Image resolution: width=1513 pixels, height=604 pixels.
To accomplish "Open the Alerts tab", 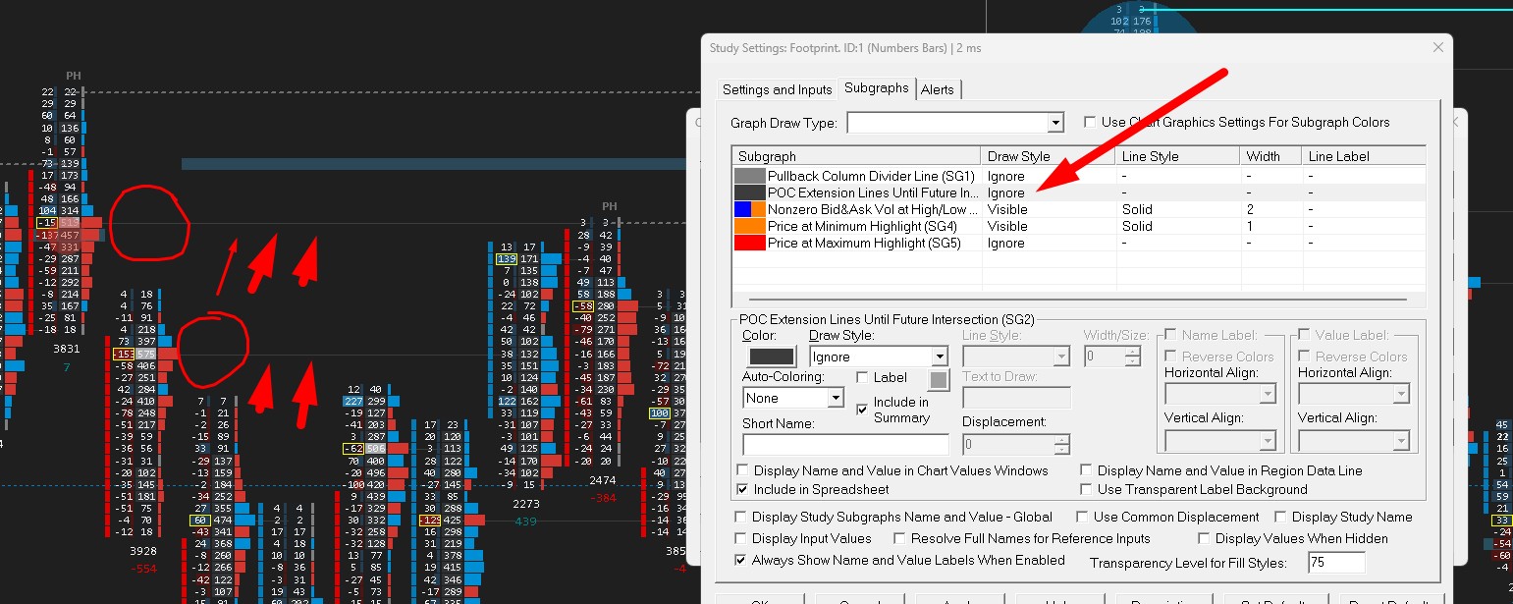I will coord(937,89).
